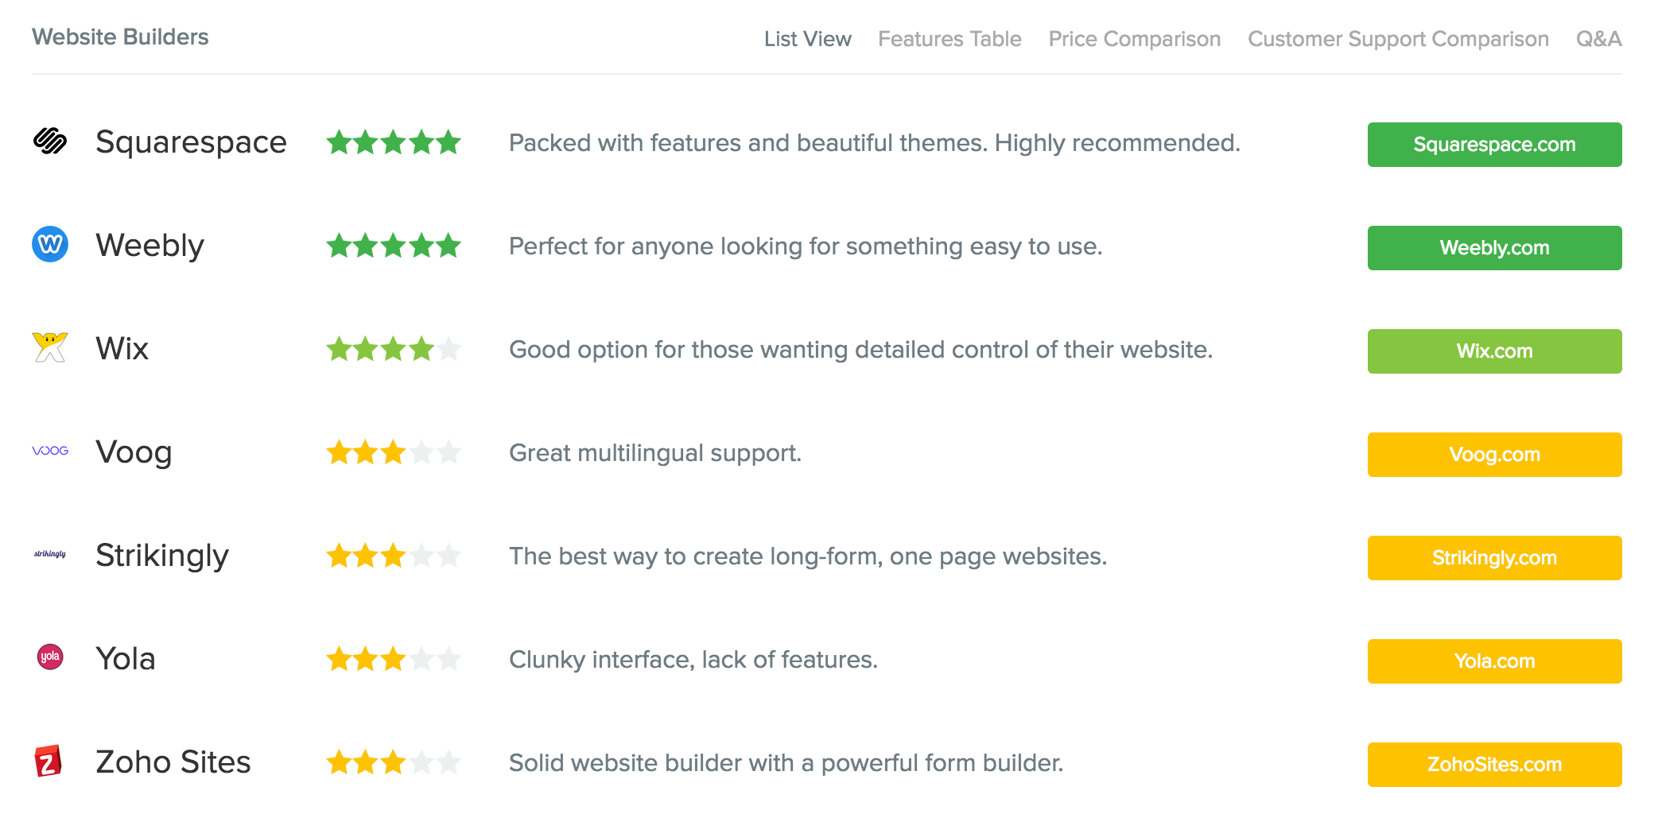The width and height of the screenshot is (1662, 814).
Task: Go to the Q&A tab
Action: click(1598, 39)
